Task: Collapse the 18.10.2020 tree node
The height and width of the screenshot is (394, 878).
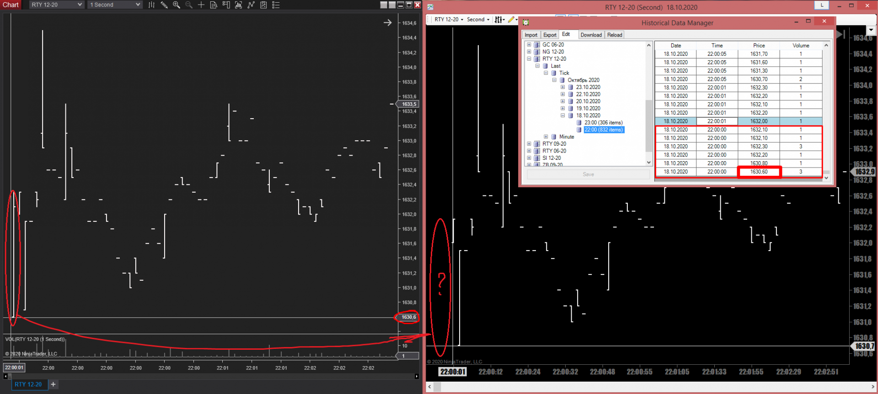Action: (563, 116)
